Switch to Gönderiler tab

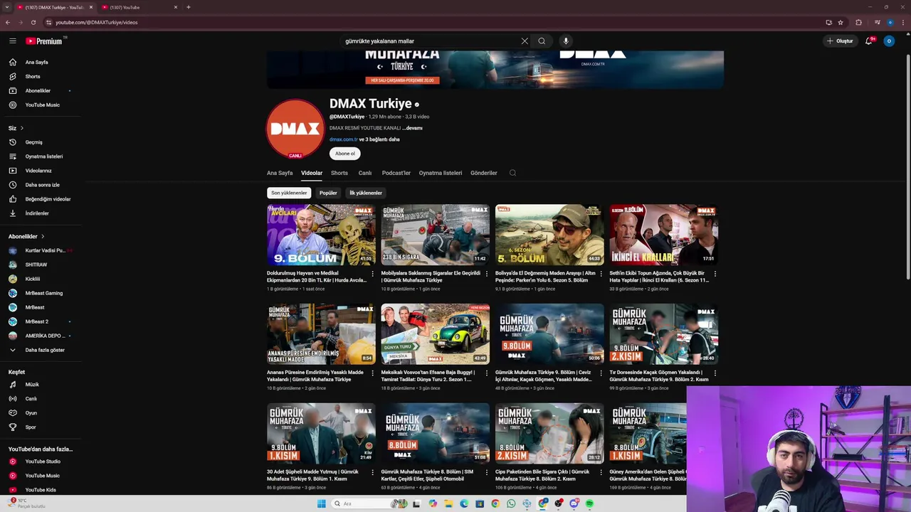point(484,173)
